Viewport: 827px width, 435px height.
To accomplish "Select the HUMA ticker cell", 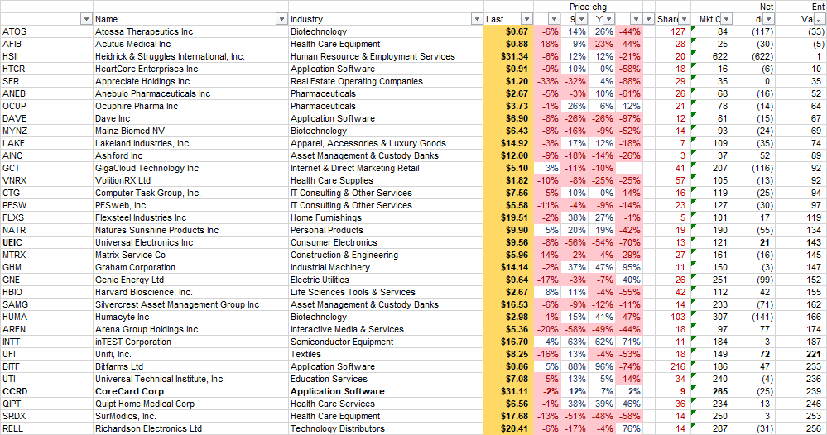I will click(x=47, y=317).
